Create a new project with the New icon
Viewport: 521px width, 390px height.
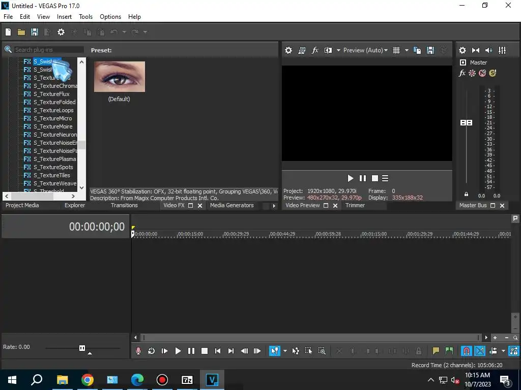8,32
